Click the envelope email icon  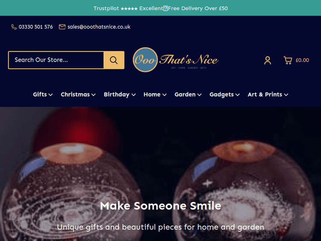click(x=62, y=27)
